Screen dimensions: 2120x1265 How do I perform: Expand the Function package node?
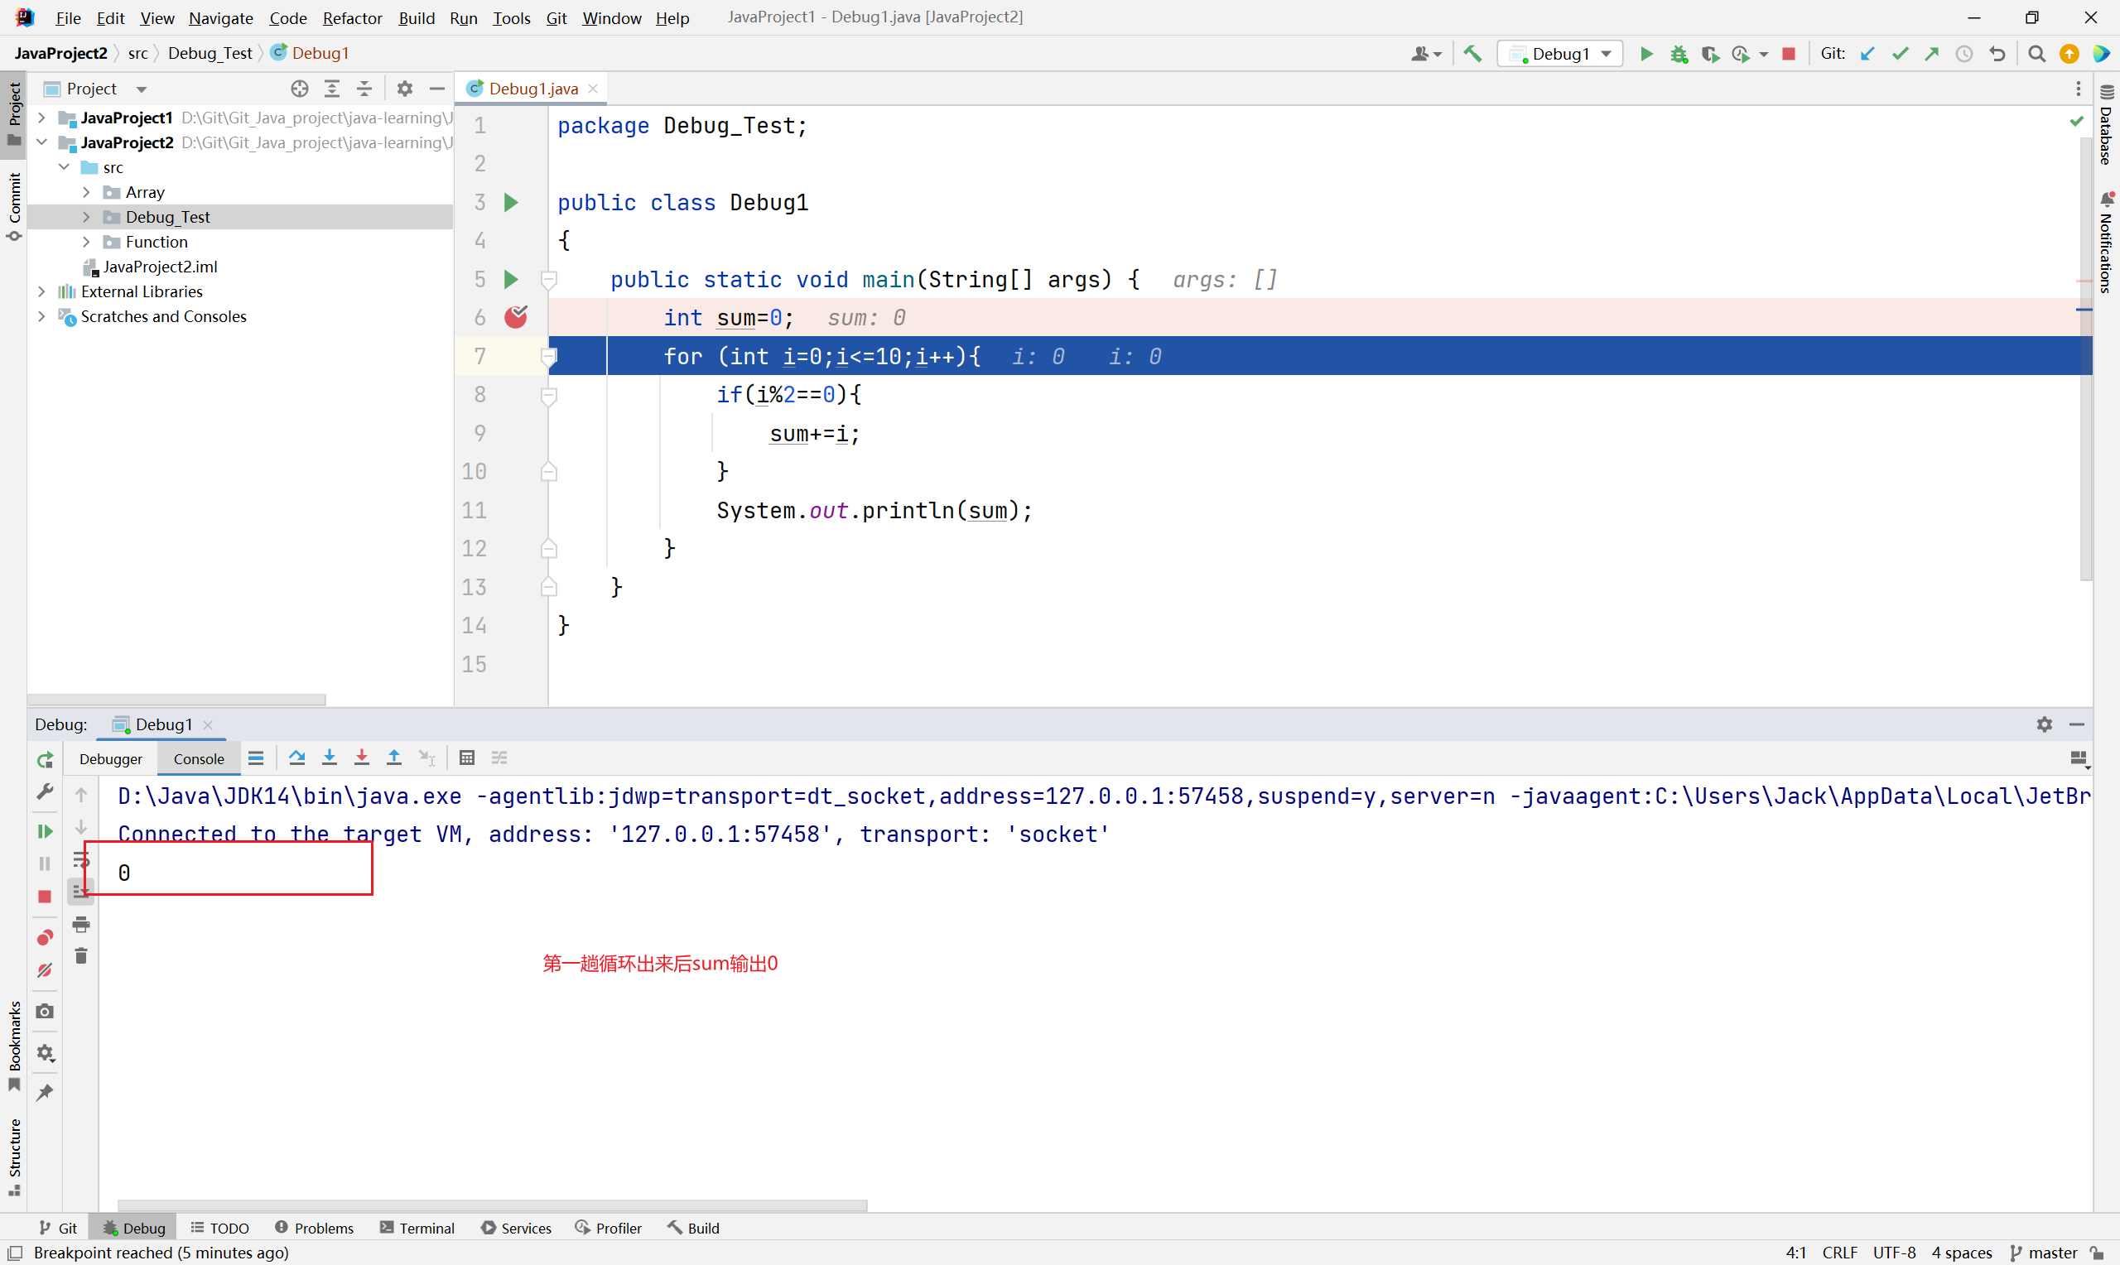tap(86, 242)
